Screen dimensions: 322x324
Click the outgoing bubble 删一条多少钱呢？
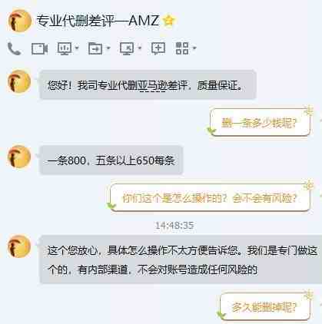pos(260,122)
